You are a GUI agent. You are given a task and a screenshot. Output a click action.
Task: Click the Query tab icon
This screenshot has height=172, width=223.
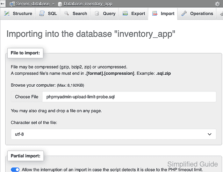tap(97, 13)
